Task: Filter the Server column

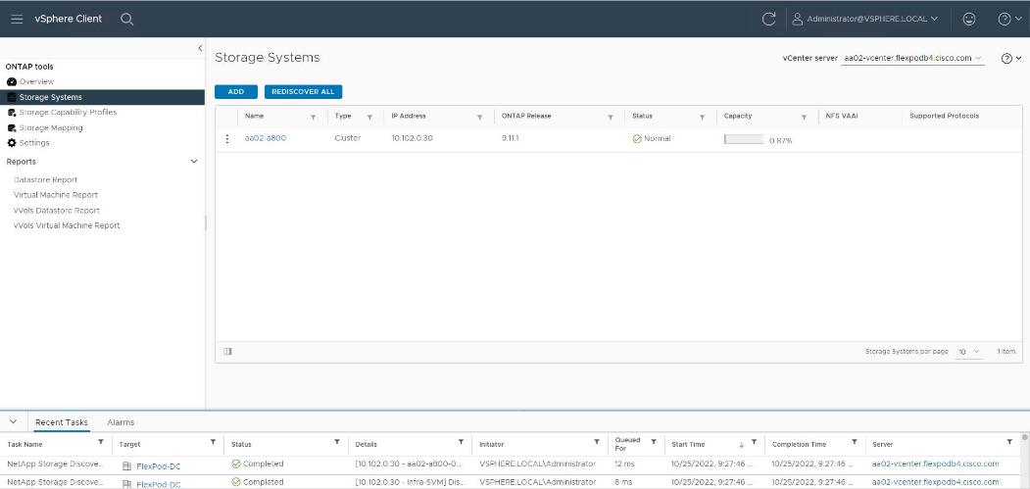Action: [x=1009, y=442]
